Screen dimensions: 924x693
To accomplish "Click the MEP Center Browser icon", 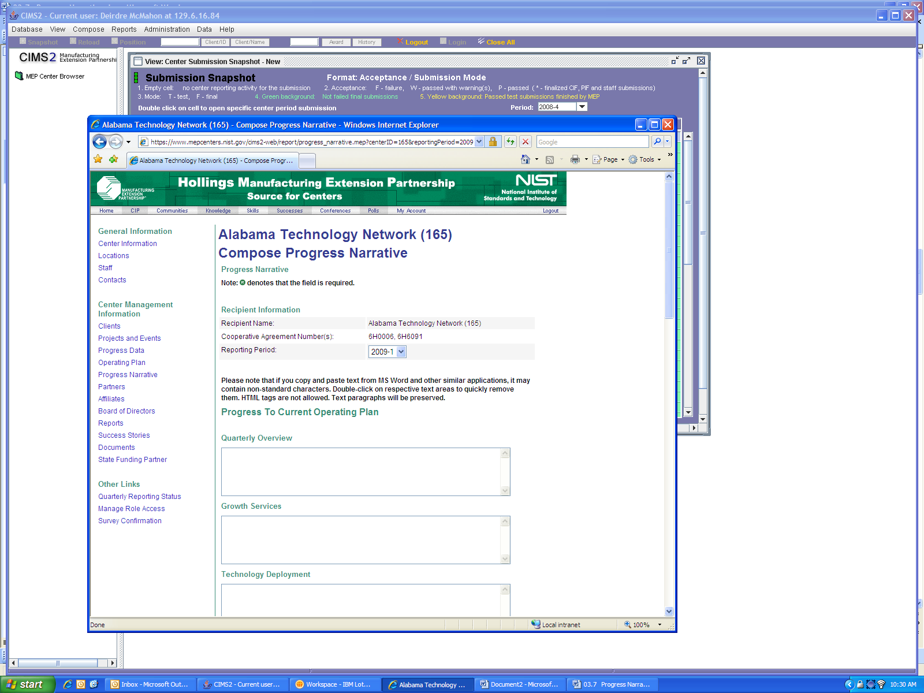I will (19, 76).
